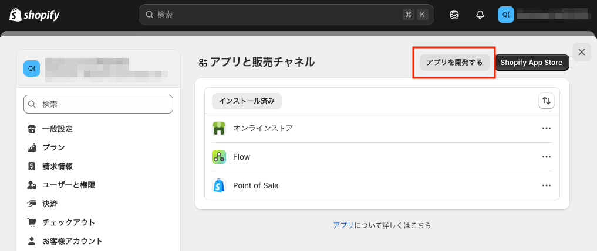Screen dimensions: 597x251
Task: Open the Flow app row
Action: pos(382,157)
